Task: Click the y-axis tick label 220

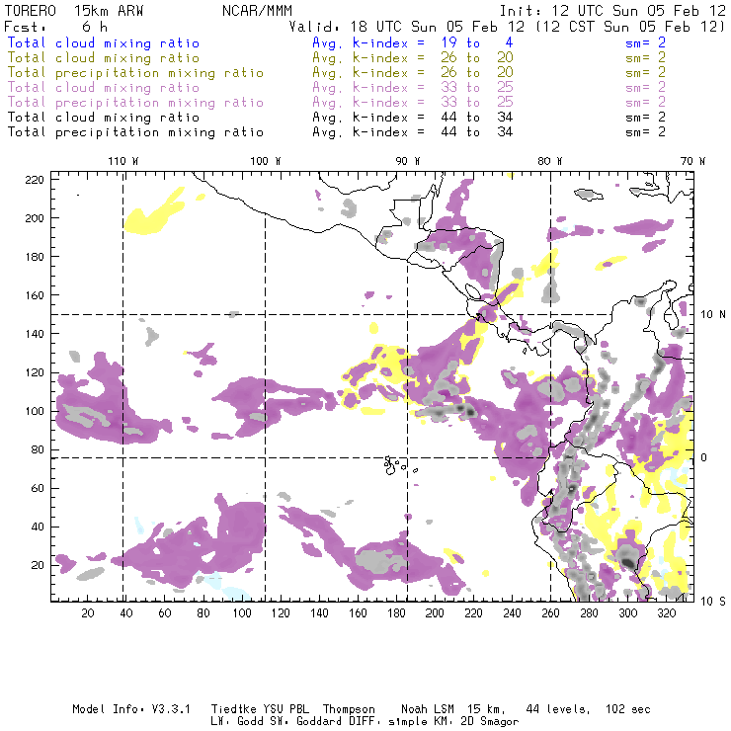Action: point(36,179)
